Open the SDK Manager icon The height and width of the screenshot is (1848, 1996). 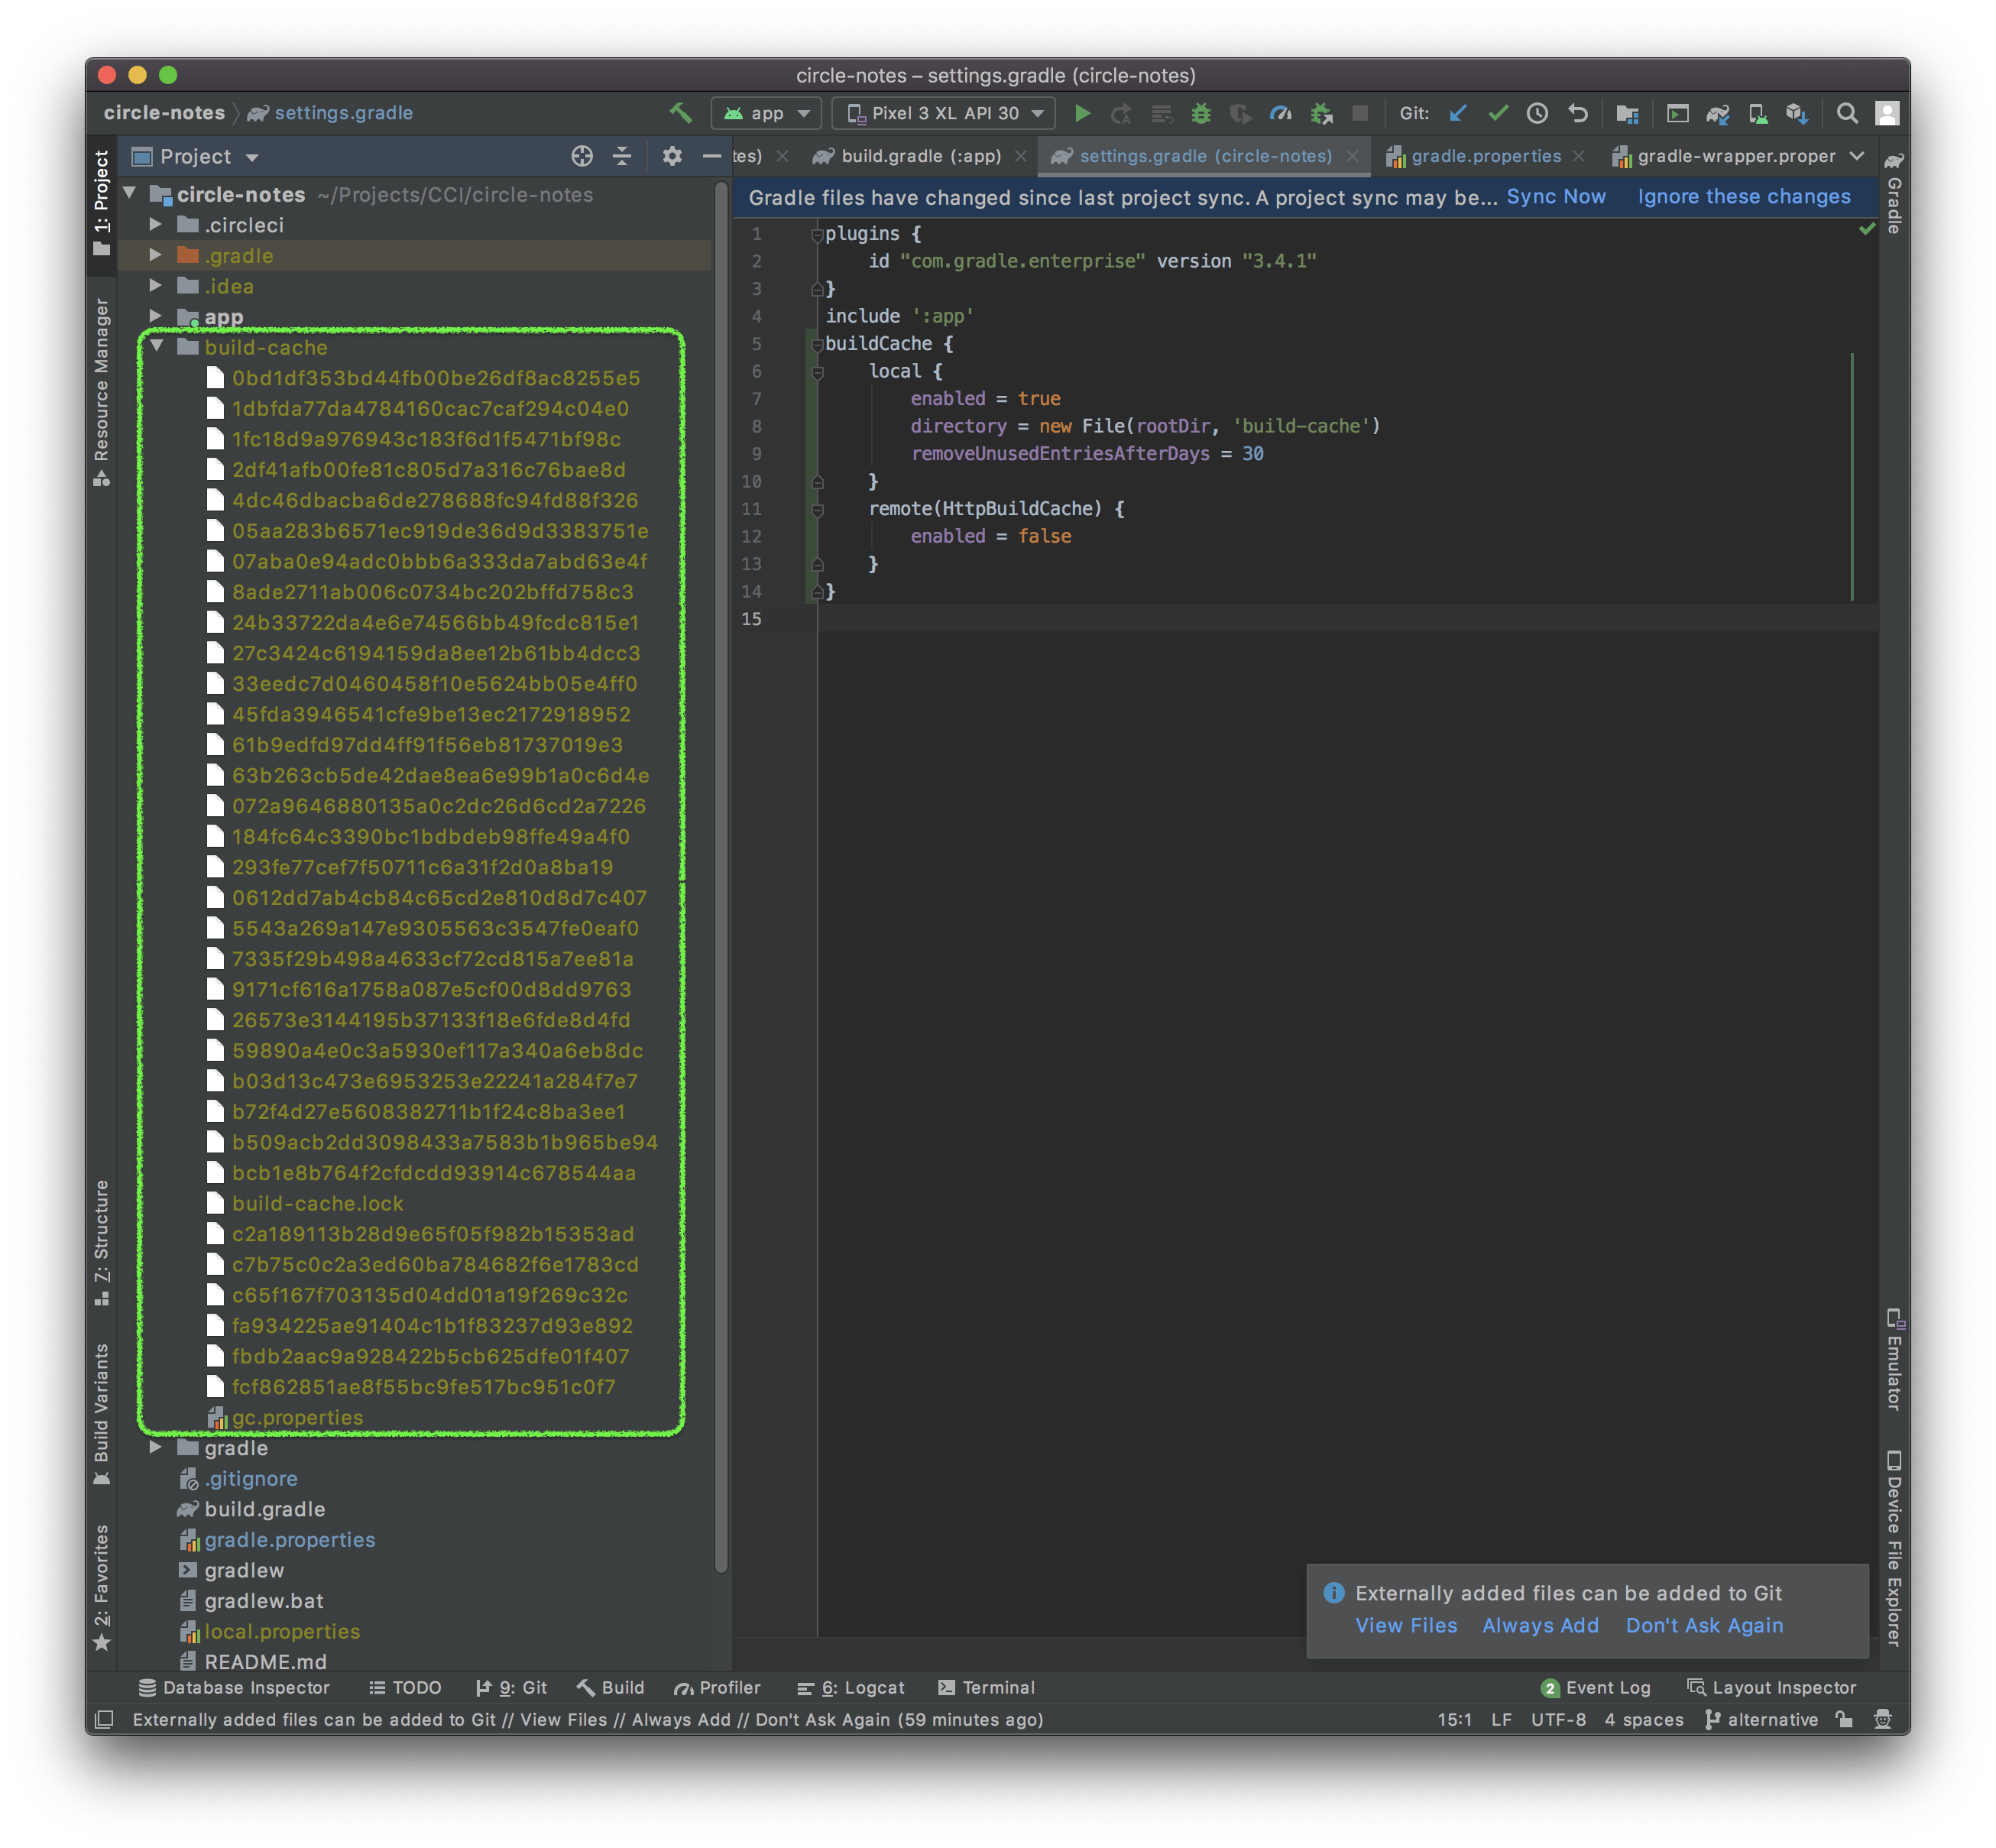point(1797,113)
